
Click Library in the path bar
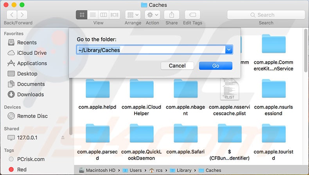[x=181, y=170]
